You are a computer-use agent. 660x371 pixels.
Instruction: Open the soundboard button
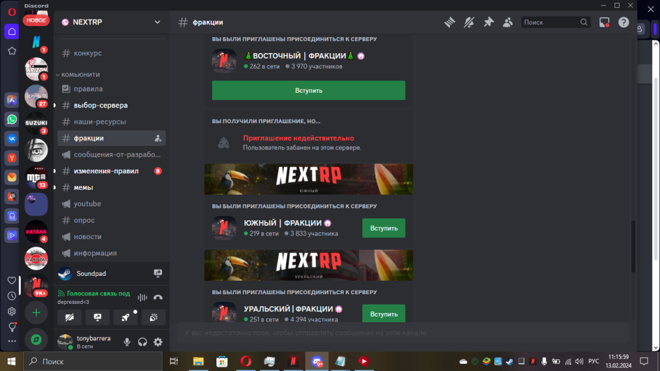point(153,317)
